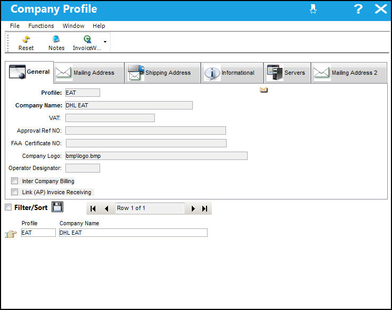Click the Operator Designator field
This screenshot has width=392, height=310.
83,168
